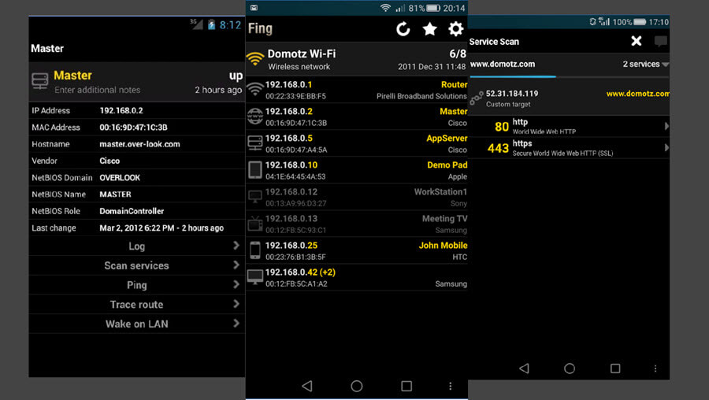Tap recent apps square in Fing navigation bar
709x400 pixels.
pos(406,386)
